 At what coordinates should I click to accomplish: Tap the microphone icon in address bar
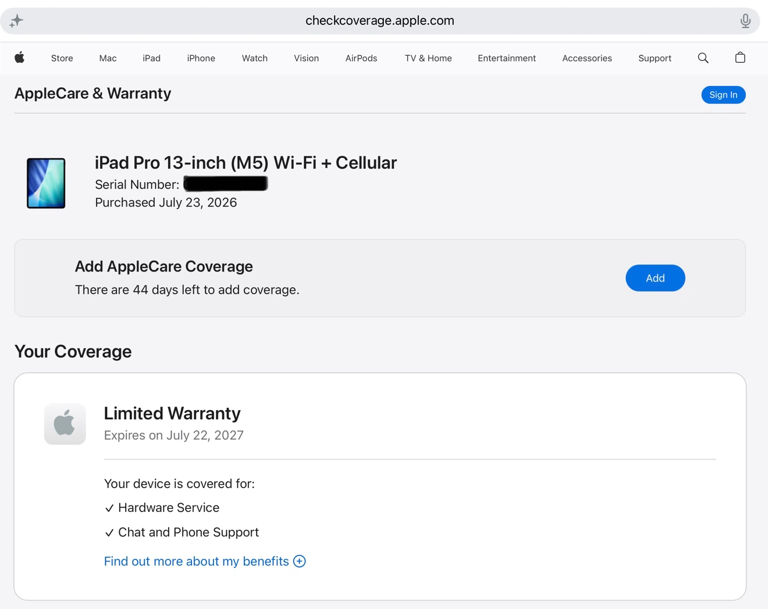(745, 21)
